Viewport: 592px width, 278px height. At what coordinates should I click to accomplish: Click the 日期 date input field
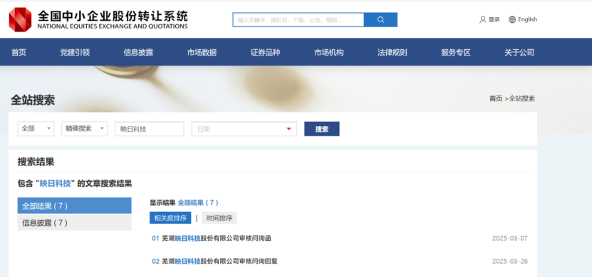click(244, 129)
